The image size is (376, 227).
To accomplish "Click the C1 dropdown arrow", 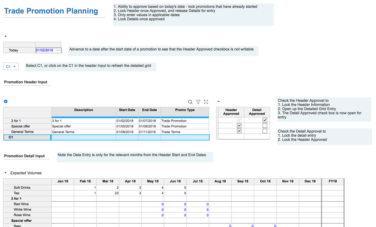I will point(15,66).
